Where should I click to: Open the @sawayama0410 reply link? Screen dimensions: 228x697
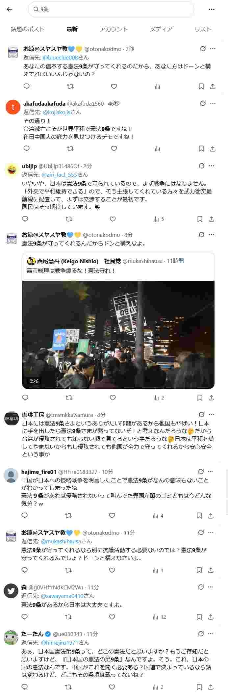pyautogui.click(x=67, y=596)
